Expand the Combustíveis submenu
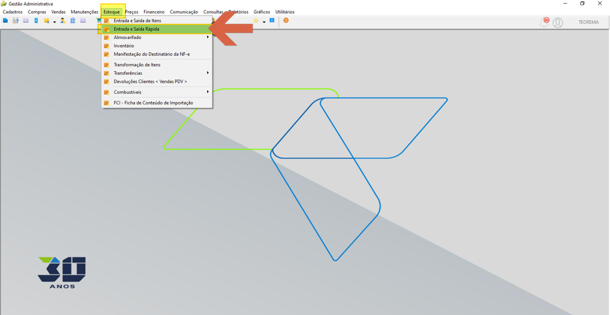The height and width of the screenshot is (315, 610). [x=157, y=92]
